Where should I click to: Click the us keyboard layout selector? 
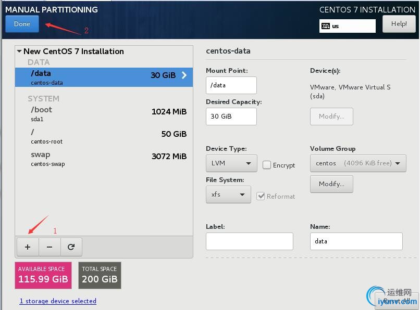pyautogui.click(x=348, y=26)
